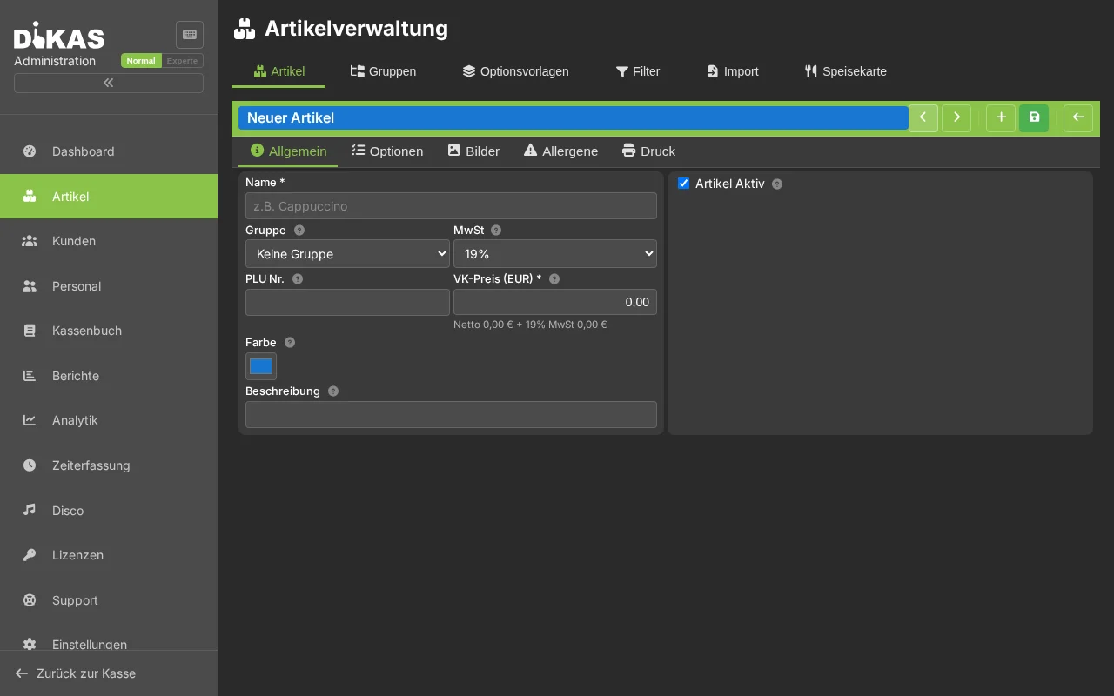Save the article with disk icon
This screenshot has height=696, width=1114.
(1034, 117)
